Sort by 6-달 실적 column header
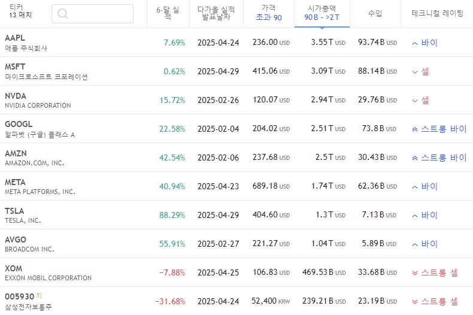Image resolution: width=473 pixels, height=315 pixels. click(168, 13)
